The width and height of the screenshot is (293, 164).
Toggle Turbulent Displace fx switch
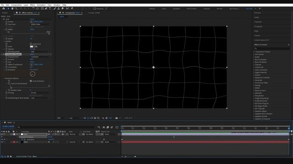click(4, 54)
